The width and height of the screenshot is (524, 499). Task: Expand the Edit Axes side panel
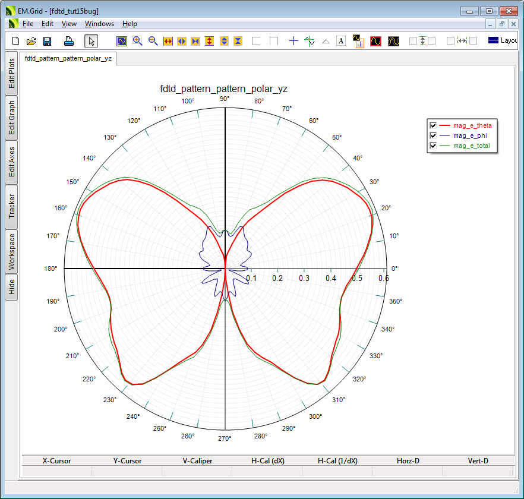pos(11,162)
